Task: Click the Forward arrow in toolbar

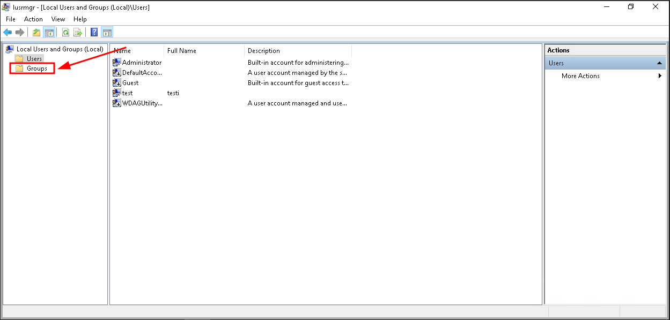Action: click(x=20, y=32)
